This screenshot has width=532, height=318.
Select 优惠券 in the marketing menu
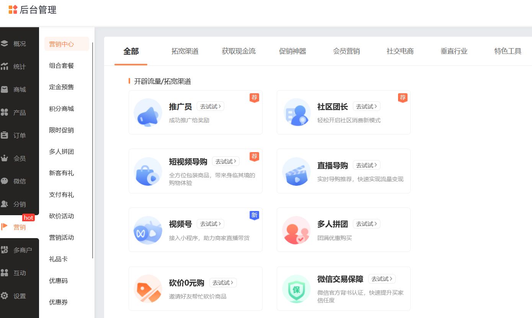59,302
